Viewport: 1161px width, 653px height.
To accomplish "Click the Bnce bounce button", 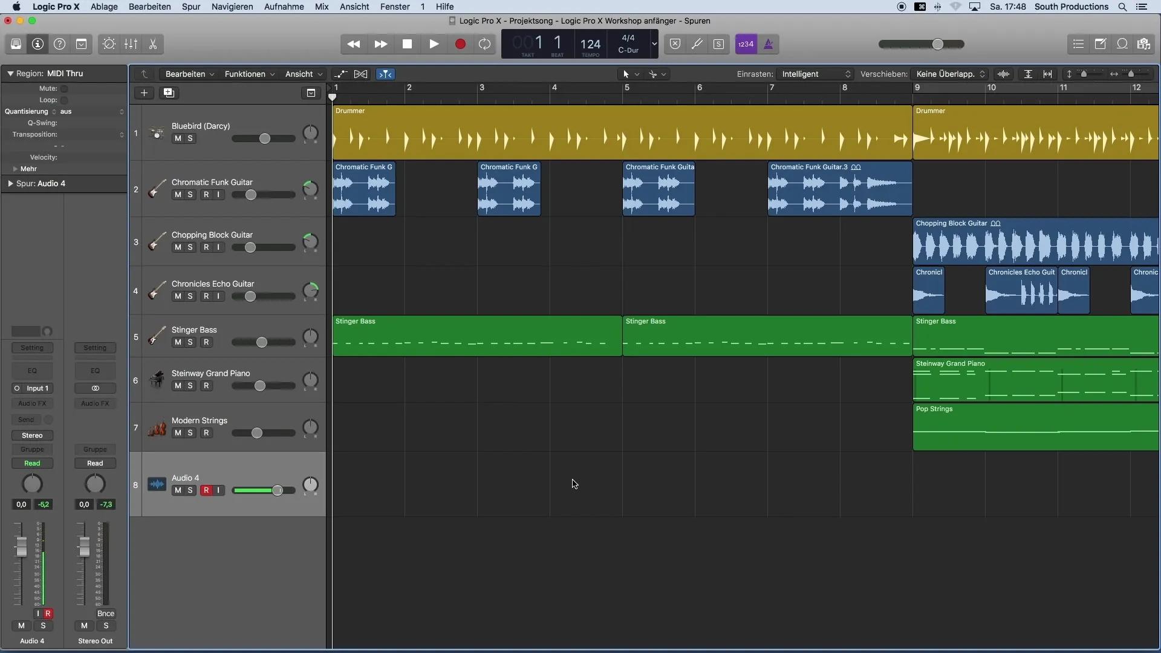I will point(106,614).
